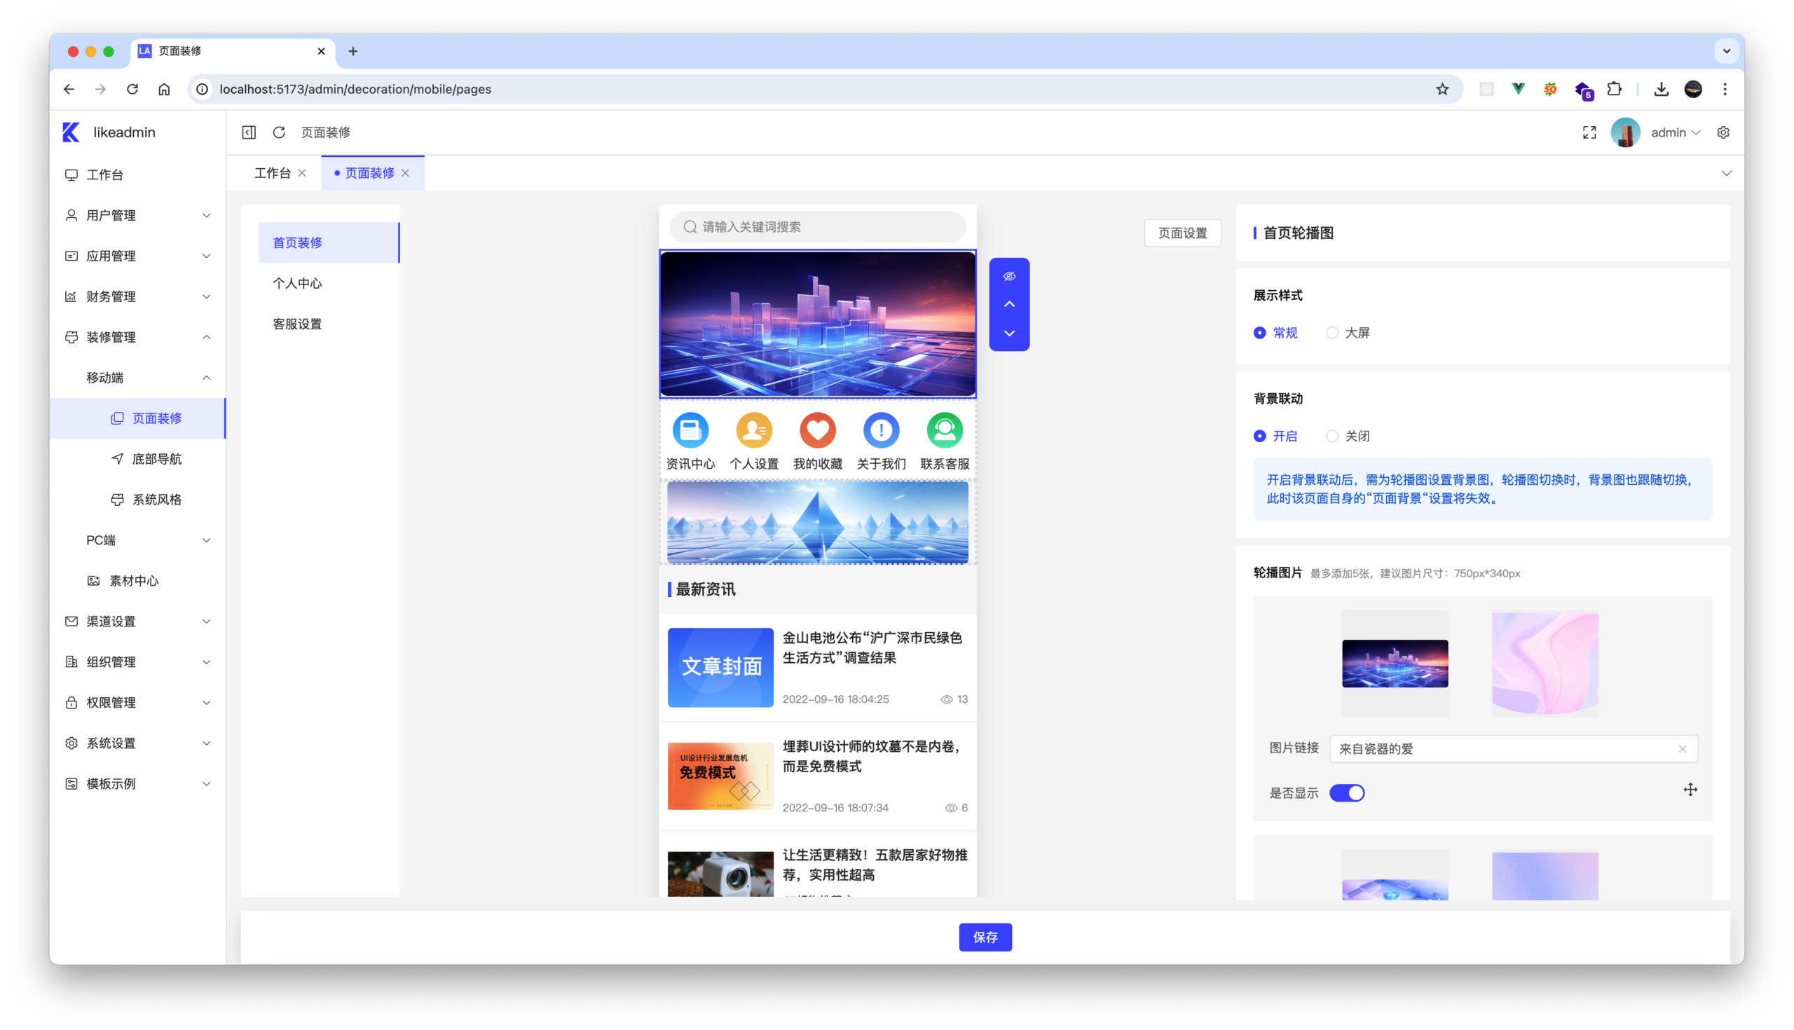
Task: Click the 资讯中心 icon in the phone preview
Action: point(690,430)
